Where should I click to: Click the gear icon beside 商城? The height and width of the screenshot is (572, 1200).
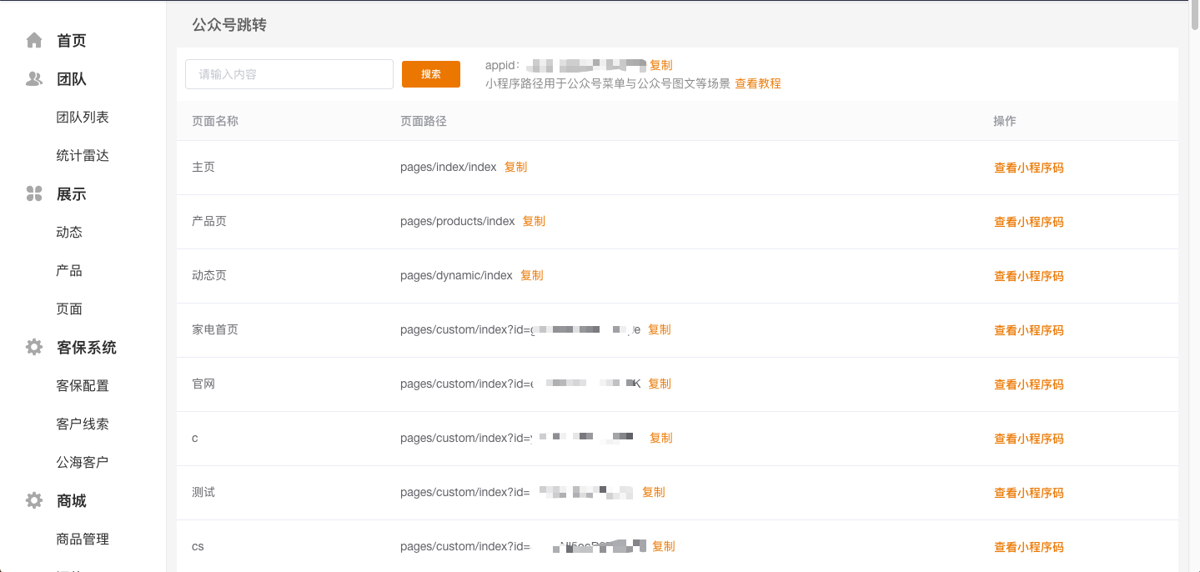tap(34, 500)
